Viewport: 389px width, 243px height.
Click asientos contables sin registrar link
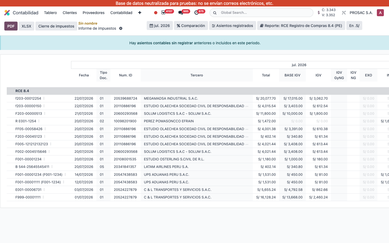(165, 43)
